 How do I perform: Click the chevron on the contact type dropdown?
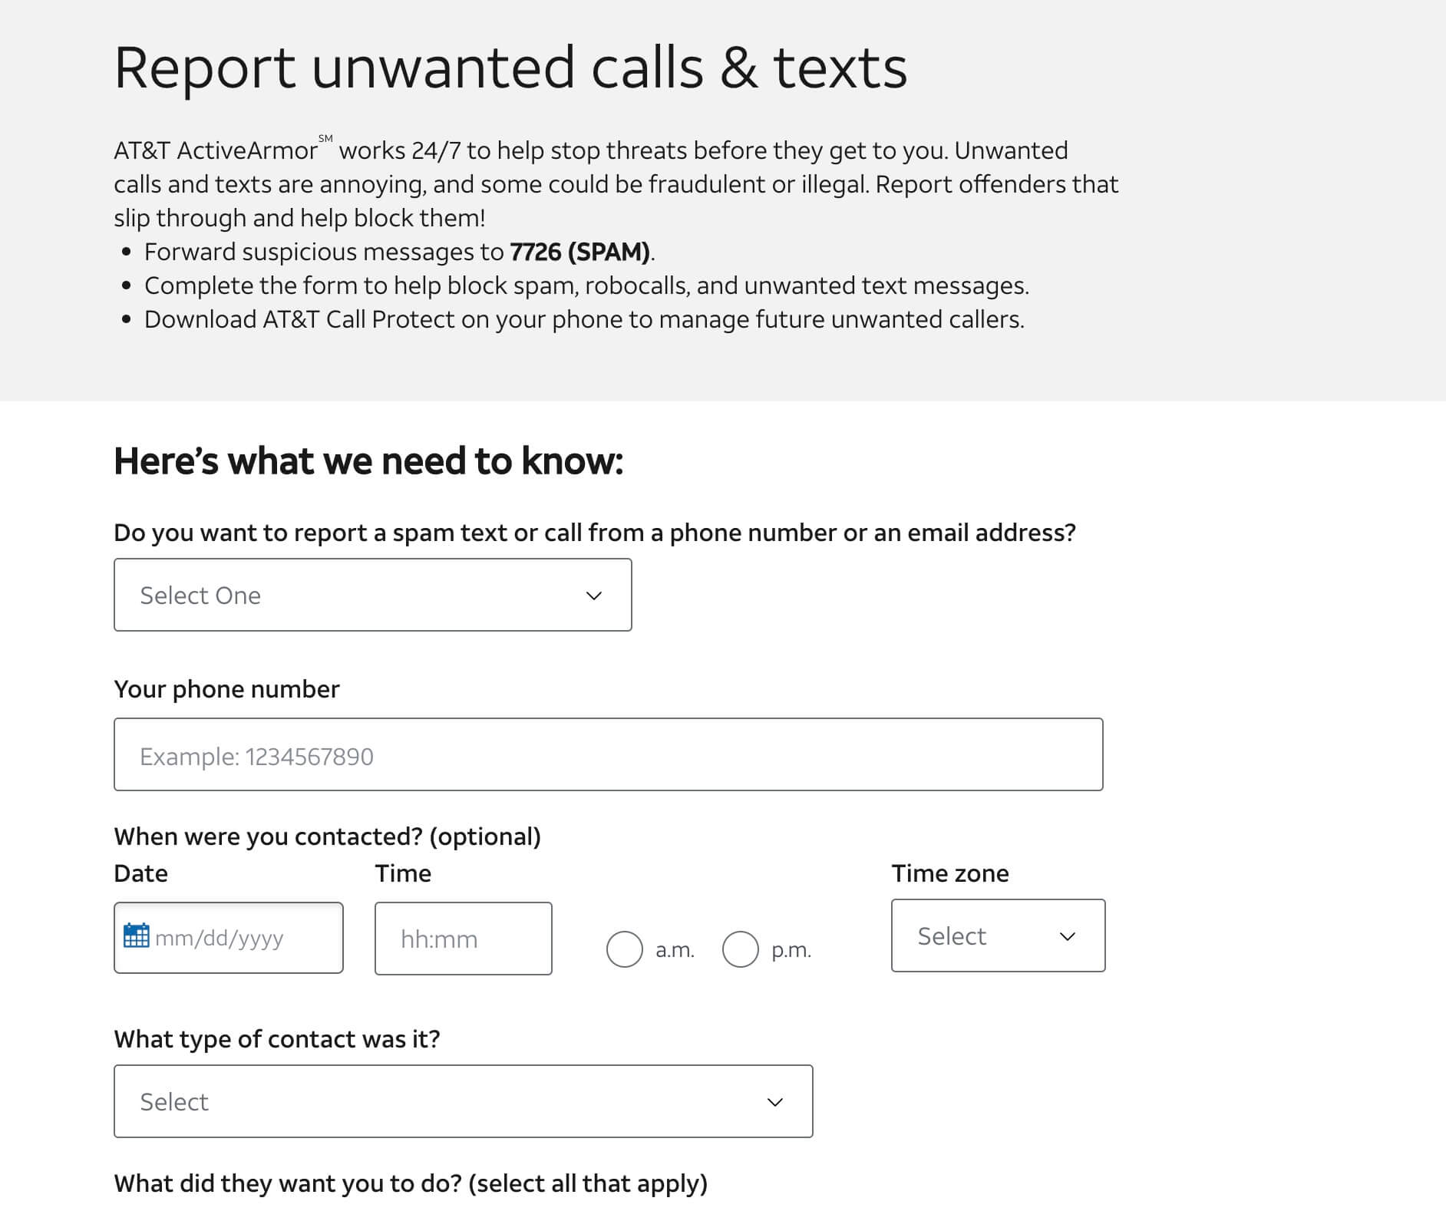click(x=775, y=1102)
